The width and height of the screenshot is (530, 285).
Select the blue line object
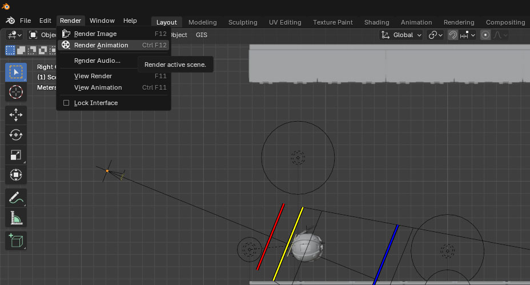point(386,254)
